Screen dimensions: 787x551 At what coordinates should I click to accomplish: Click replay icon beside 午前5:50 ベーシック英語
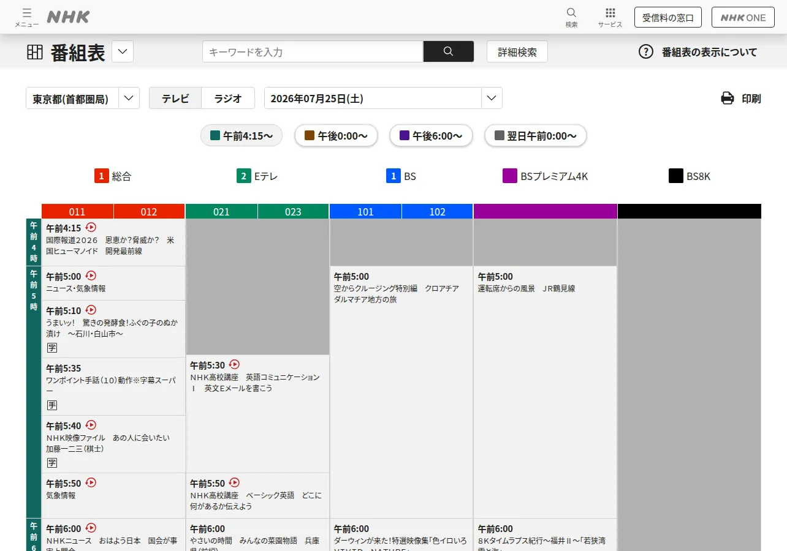click(234, 482)
